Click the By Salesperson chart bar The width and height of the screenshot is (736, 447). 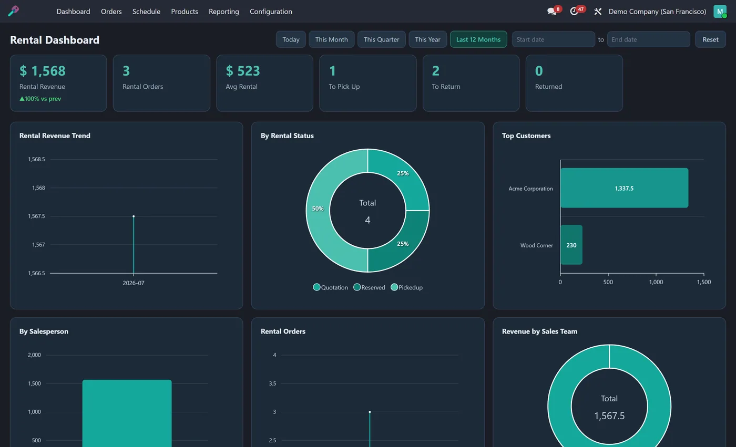point(127,413)
